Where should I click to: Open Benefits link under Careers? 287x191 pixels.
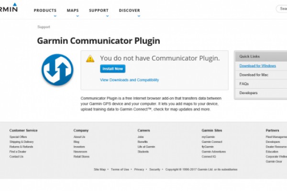point(143,142)
